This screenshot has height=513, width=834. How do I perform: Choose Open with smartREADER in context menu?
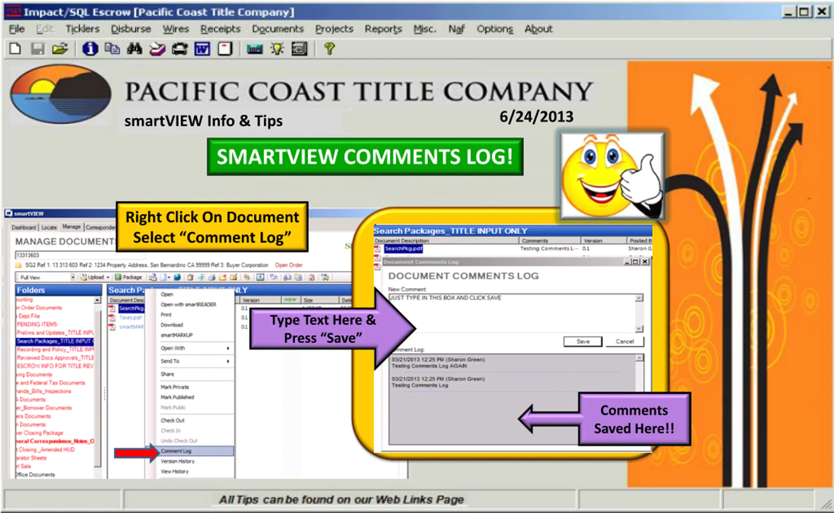coord(188,304)
